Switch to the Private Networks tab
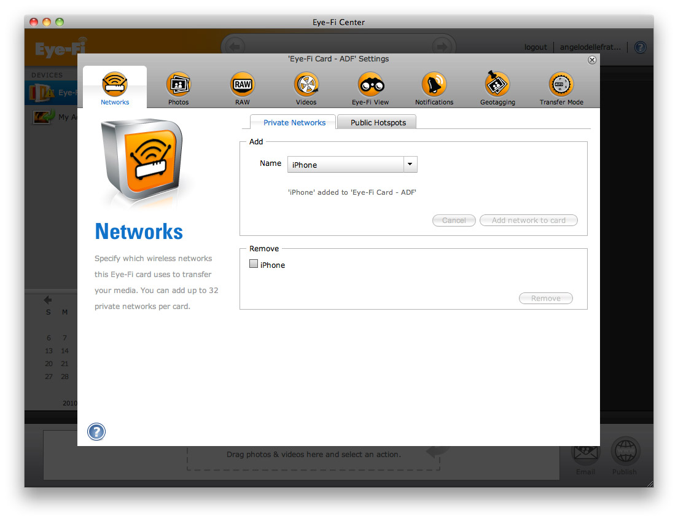The width and height of the screenshot is (678, 521). (x=294, y=122)
